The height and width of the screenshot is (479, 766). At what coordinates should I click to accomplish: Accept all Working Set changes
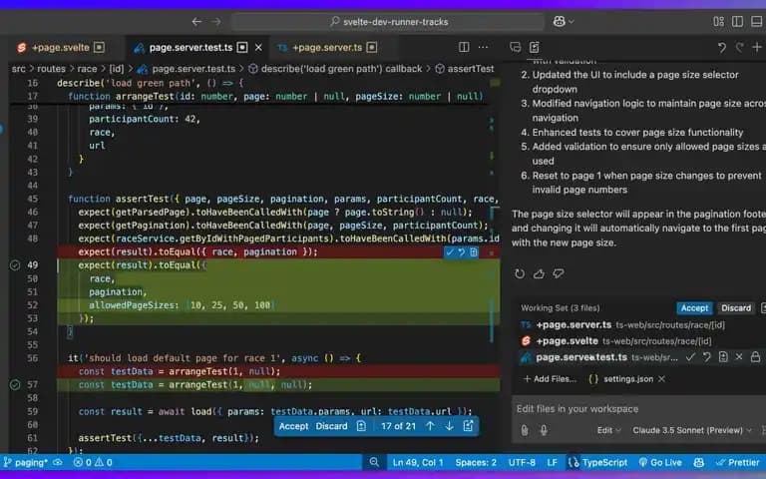click(694, 308)
